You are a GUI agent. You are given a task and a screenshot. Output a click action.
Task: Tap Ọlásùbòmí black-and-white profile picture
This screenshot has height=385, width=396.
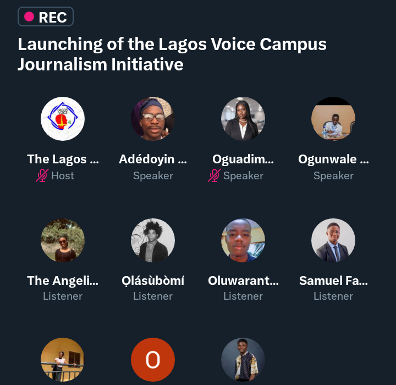point(153,240)
